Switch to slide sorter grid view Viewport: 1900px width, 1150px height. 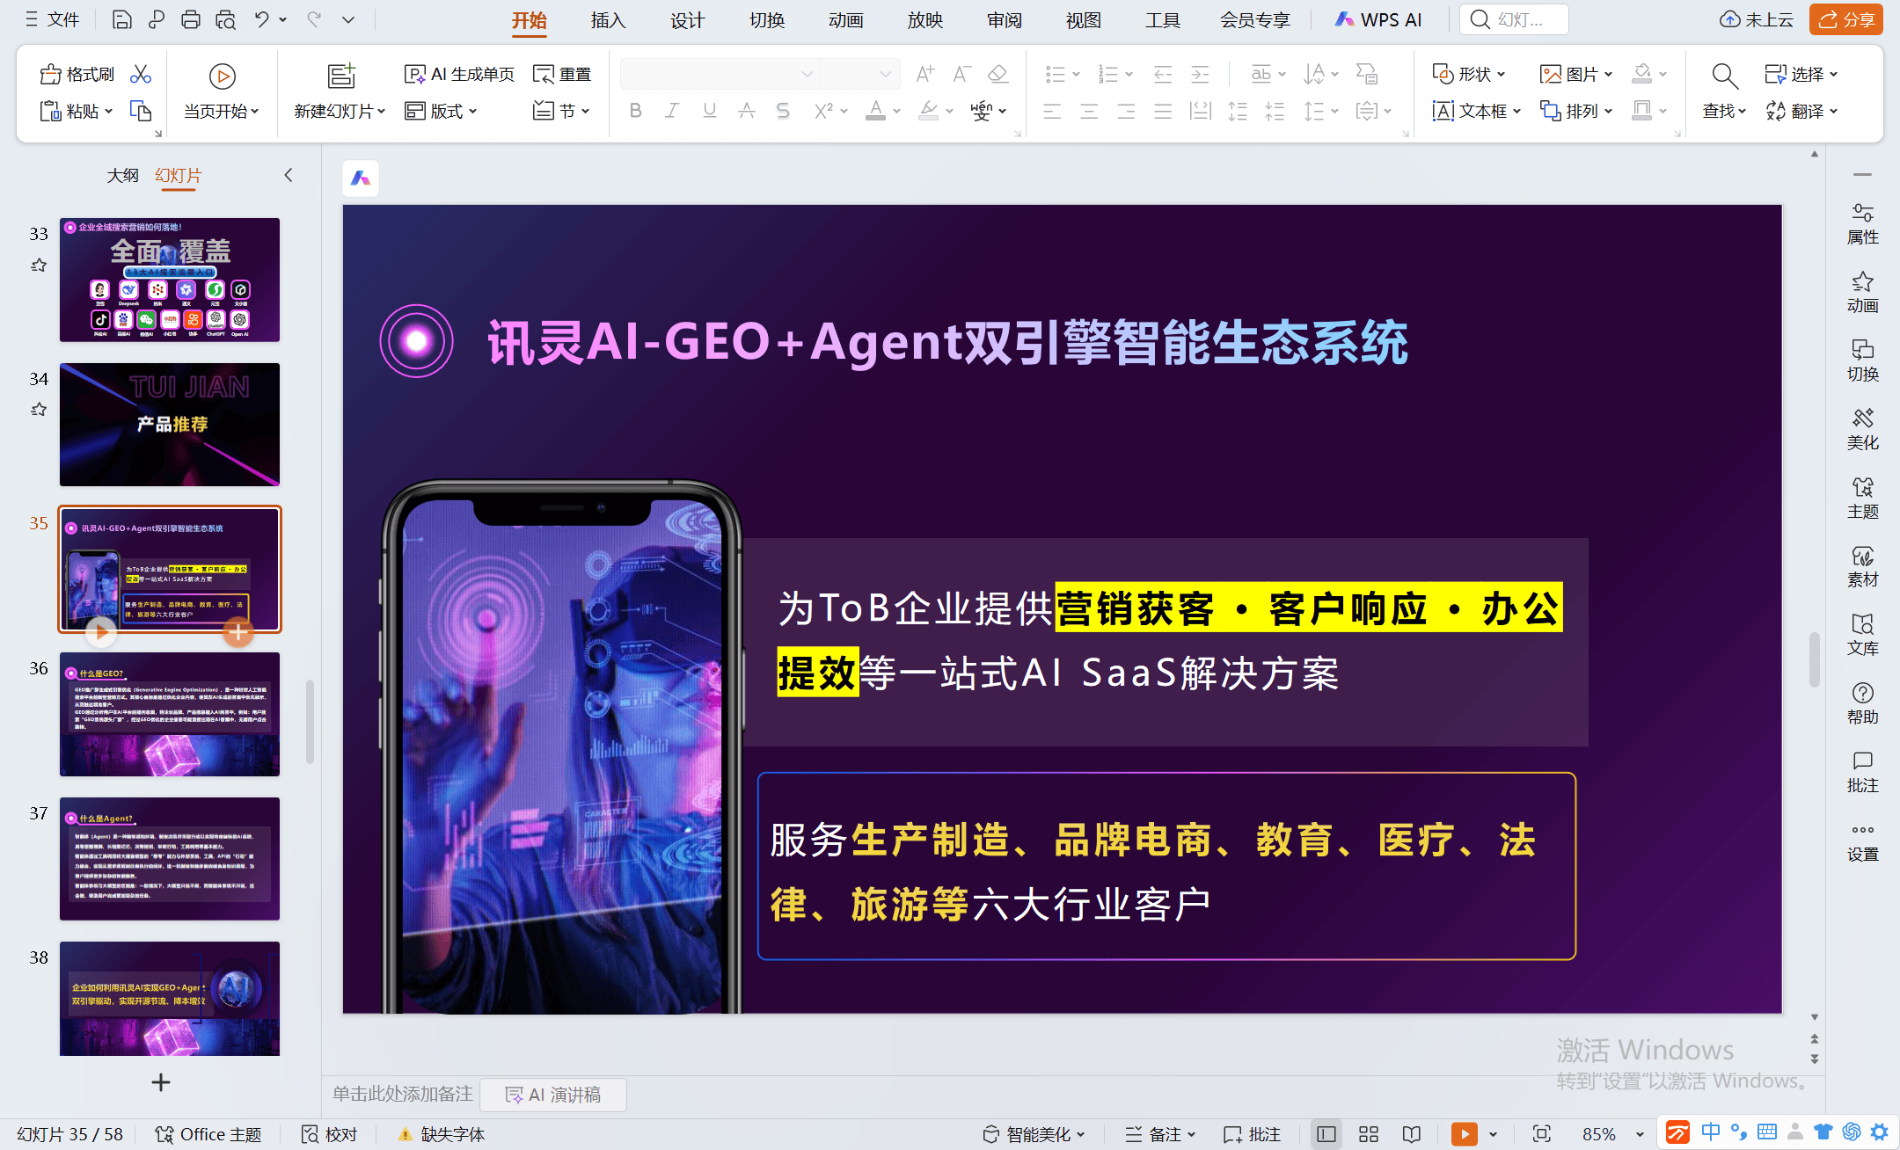1369,1134
